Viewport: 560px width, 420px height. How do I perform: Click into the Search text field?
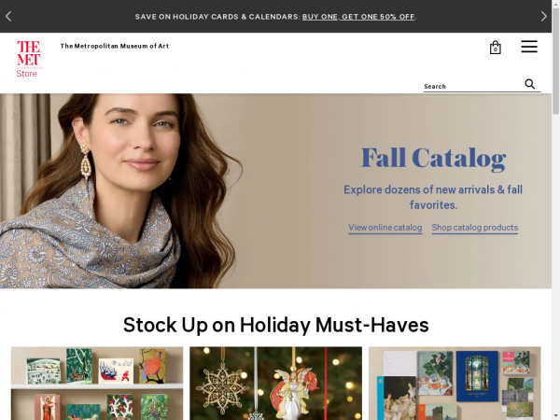coord(473,86)
